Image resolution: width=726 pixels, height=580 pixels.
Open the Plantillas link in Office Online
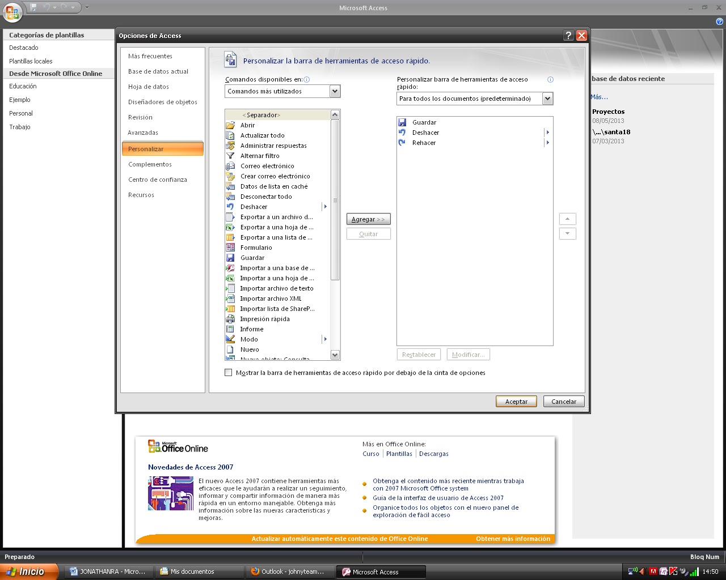click(x=399, y=454)
